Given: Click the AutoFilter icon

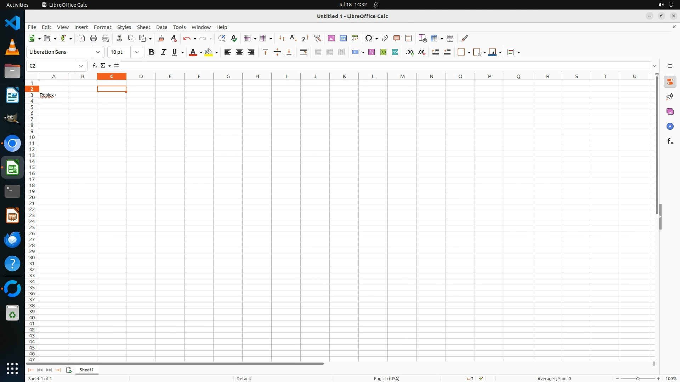Looking at the screenshot, I should tap(317, 38).
